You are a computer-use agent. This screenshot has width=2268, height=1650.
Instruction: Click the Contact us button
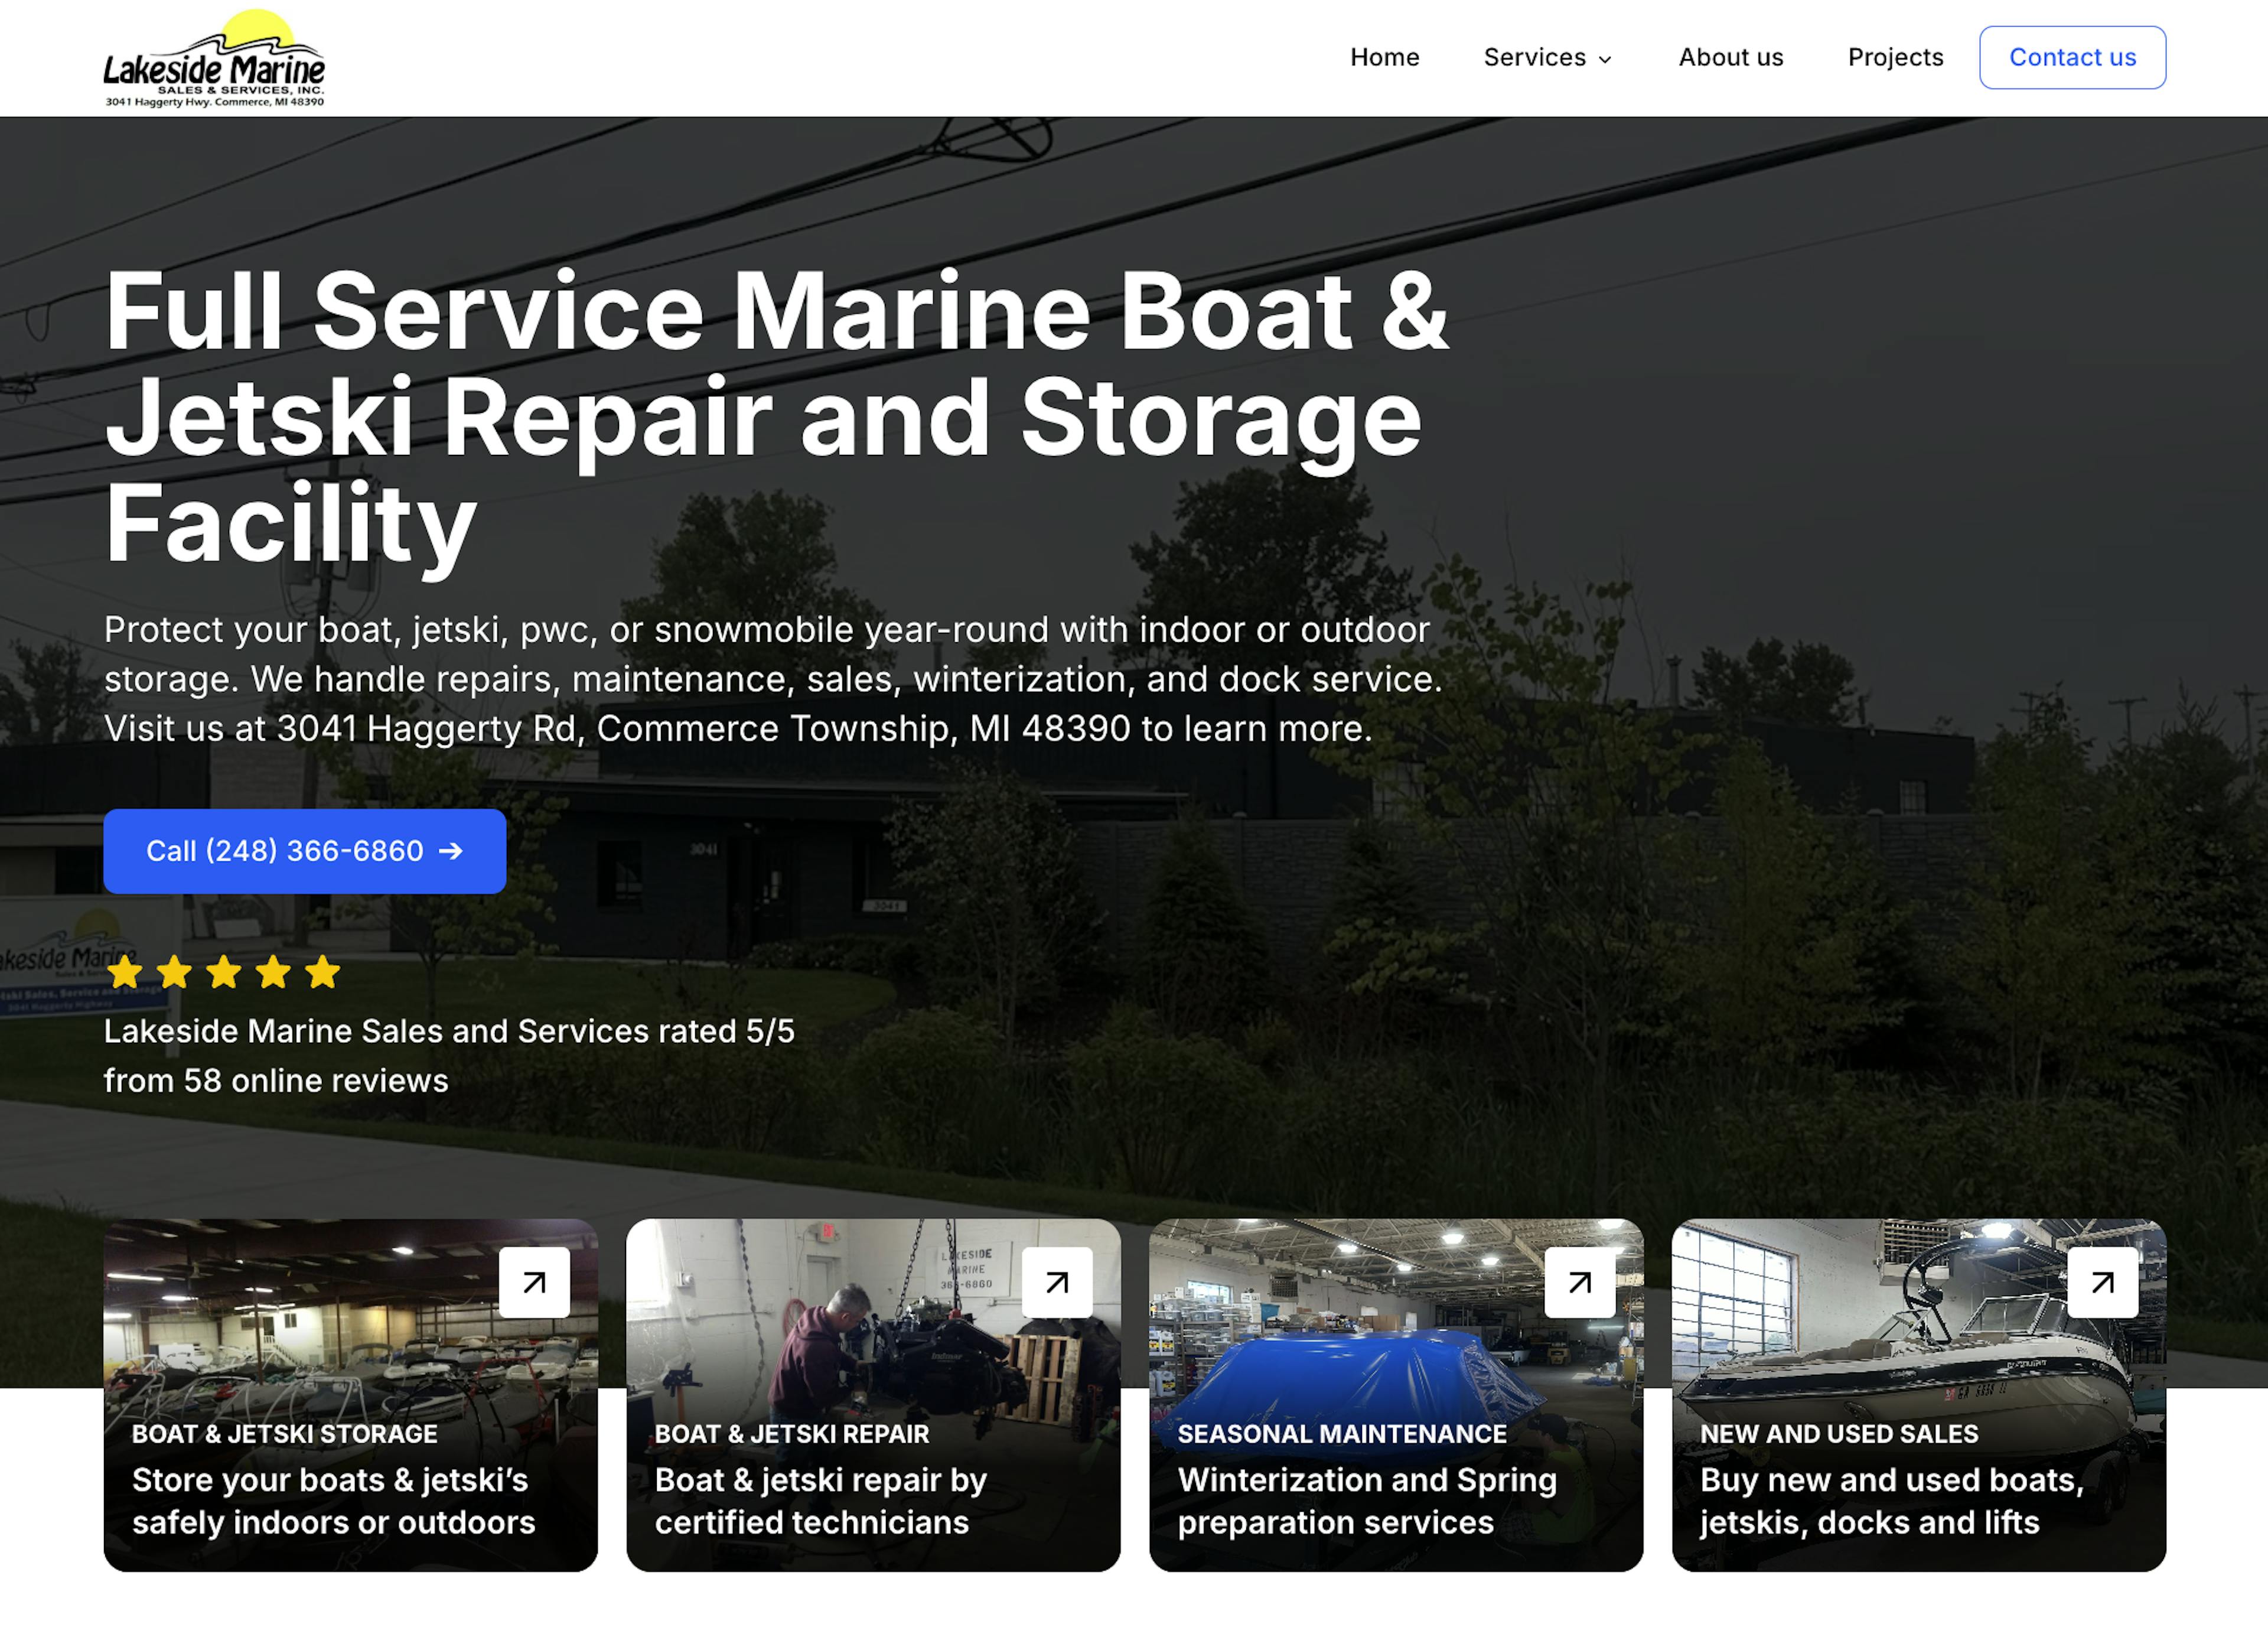pos(2073,57)
